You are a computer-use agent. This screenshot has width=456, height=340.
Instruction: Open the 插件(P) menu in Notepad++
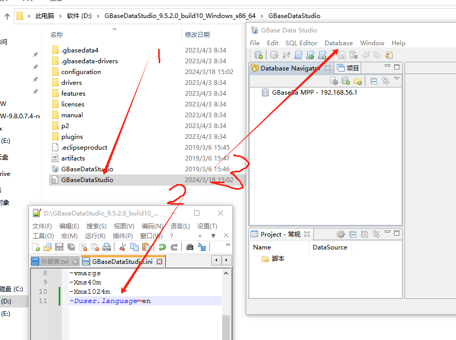123,236
